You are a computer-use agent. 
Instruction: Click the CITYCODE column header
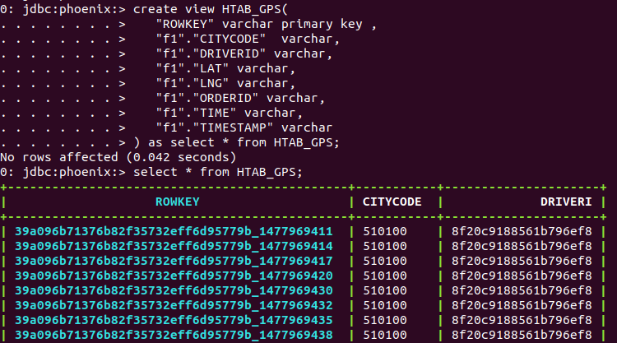(x=394, y=202)
